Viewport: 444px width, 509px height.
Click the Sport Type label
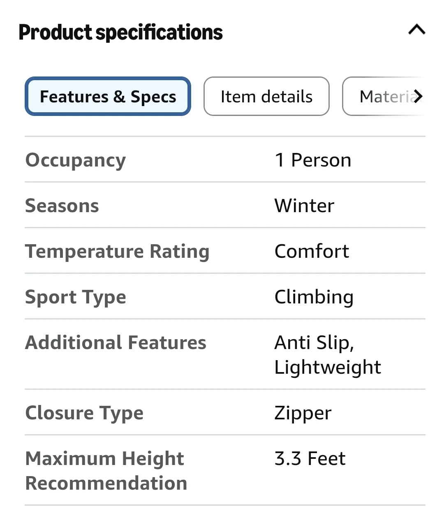click(x=76, y=297)
